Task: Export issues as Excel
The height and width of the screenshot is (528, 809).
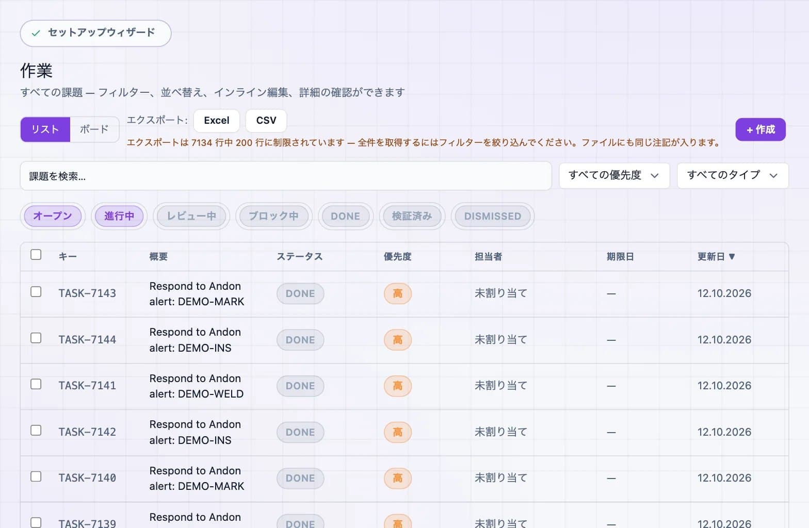Action: (217, 121)
